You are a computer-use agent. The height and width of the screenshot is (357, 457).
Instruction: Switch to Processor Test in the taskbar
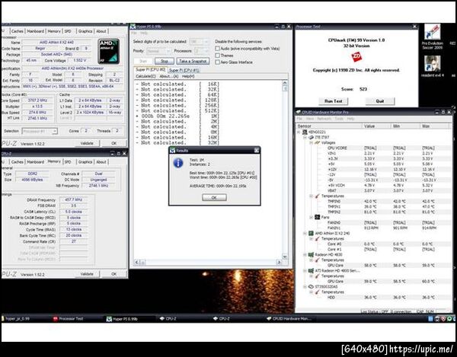[x=68, y=319]
